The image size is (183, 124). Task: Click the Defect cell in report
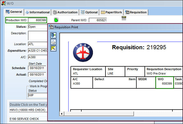point(114,82)
